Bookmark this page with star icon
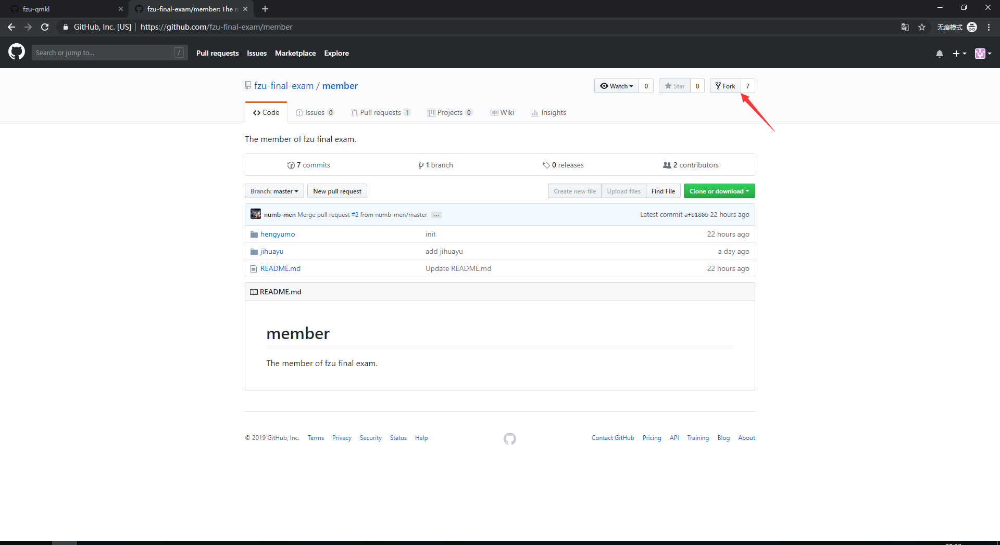 (x=922, y=27)
